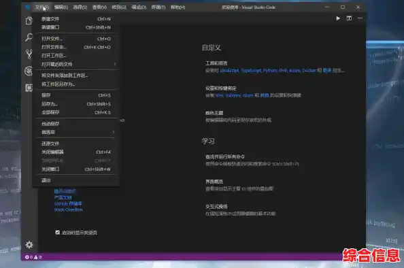This screenshot has height=268, width=404.
Task: Open the Explorer icon in activity bar
Action: [29, 20]
